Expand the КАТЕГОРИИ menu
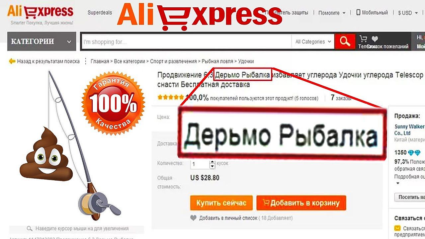 point(42,41)
